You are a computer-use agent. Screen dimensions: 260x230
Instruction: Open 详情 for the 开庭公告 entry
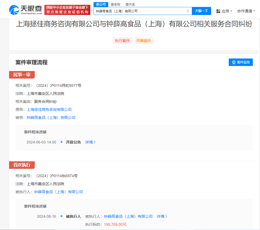[x=90, y=142]
